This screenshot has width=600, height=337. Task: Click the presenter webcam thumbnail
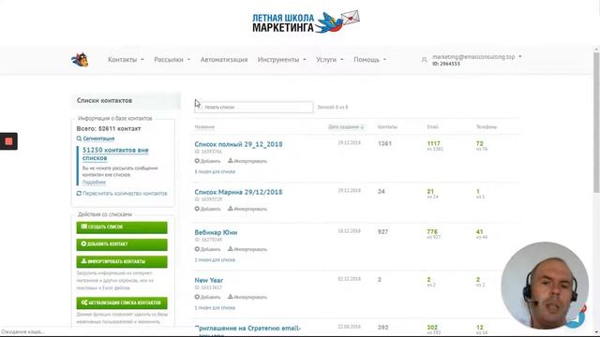[x=545, y=285]
